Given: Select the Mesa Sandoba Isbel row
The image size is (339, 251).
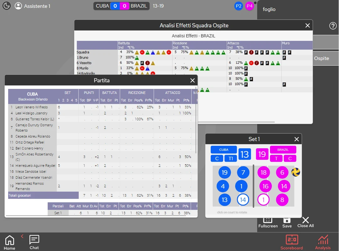Looking at the screenshot, I should (103, 172).
